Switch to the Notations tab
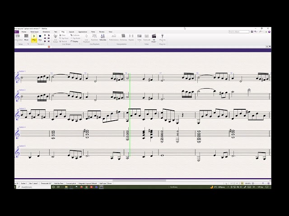Viewport: 289px width, 216px height. tap(46, 32)
